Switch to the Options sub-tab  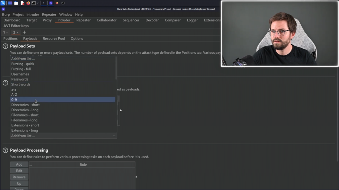tap(77, 39)
